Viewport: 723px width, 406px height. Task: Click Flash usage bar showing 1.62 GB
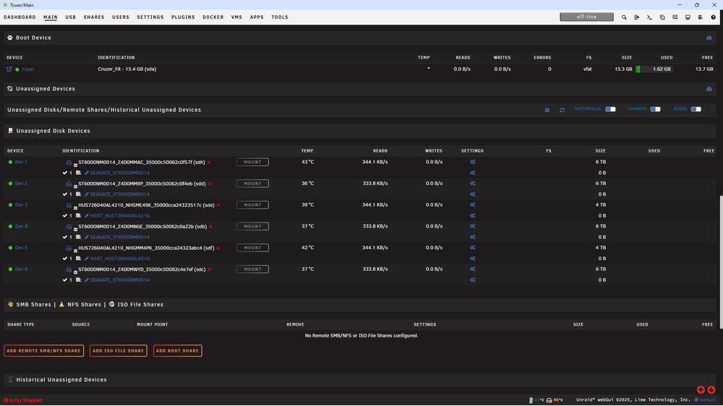pyautogui.click(x=654, y=69)
